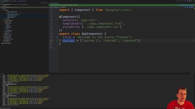195x109 pixels.
Task: Open angular-cli.json in the project tree
Action: click(x=8, y=35)
